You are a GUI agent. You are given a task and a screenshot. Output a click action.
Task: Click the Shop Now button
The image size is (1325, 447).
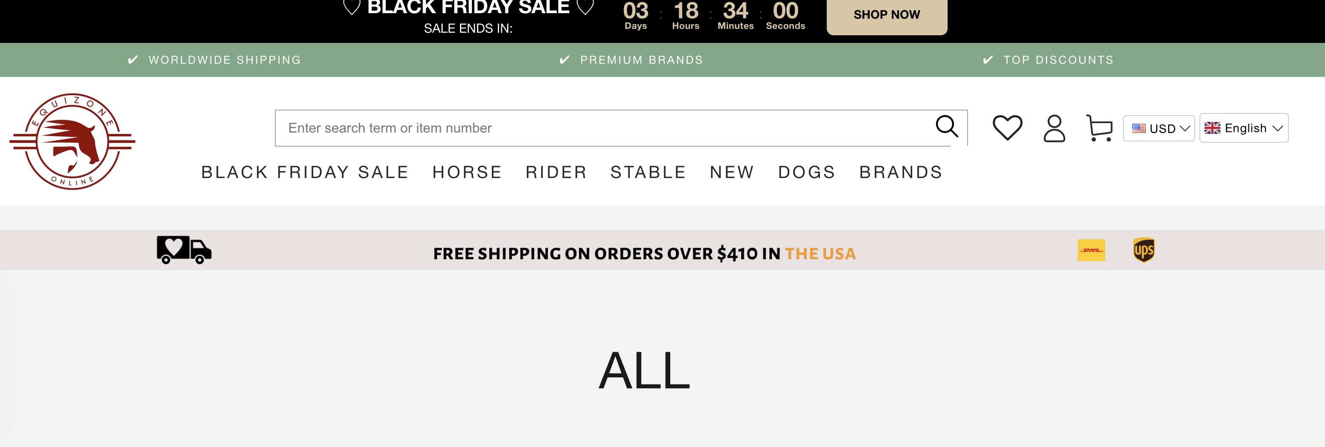click(886, 15)
